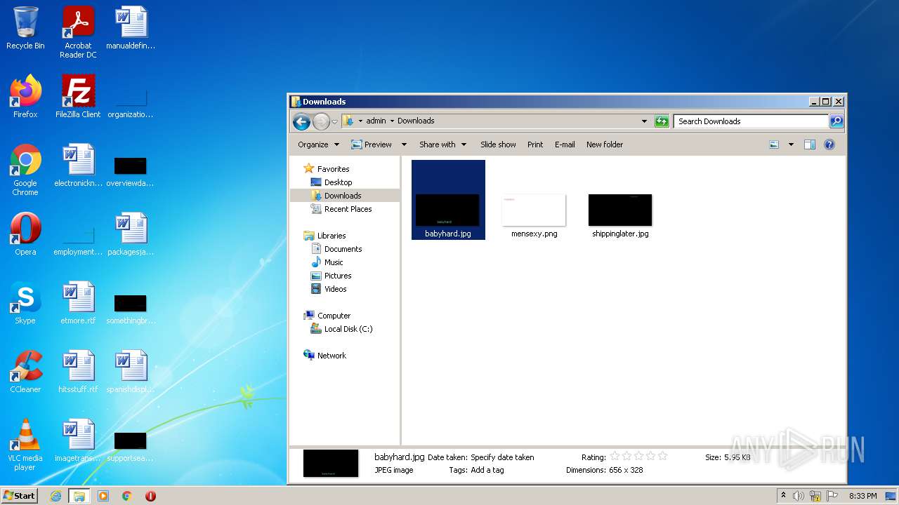Screen dimensions: 899x505
Task: Create a New folder
Action: [x=605, y=144]
